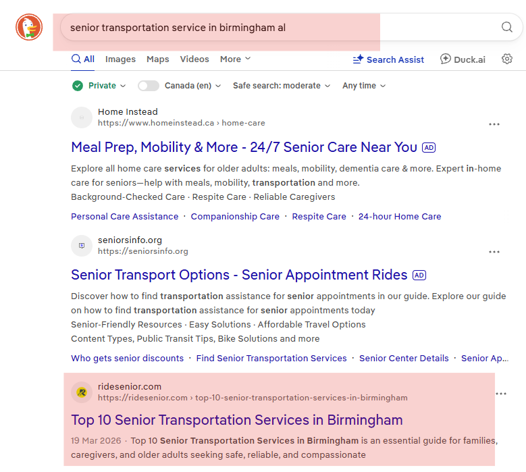Click the ridesenior.com favicon
526x472 pixels.
coord(82,392)
